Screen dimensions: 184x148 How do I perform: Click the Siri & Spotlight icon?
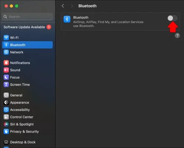click(6, 124)
